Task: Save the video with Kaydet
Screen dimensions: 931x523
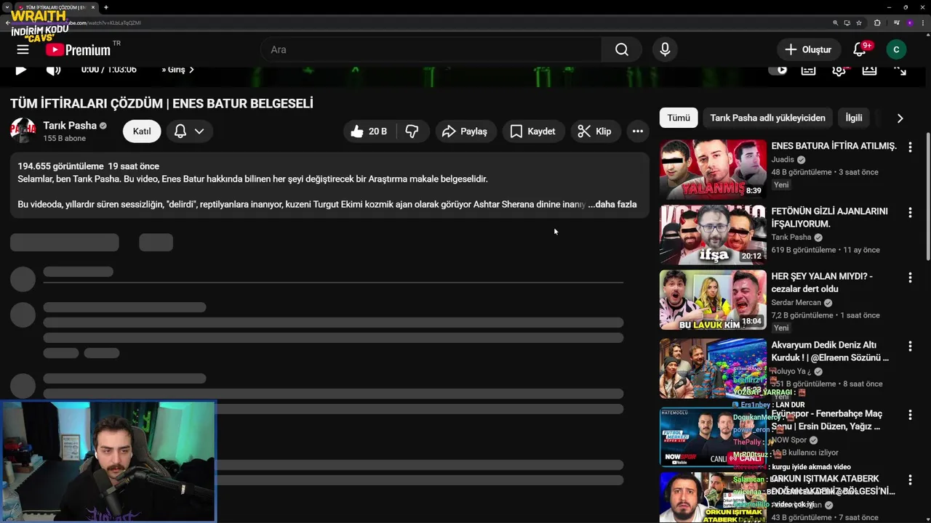Action: tap(533, 131)
